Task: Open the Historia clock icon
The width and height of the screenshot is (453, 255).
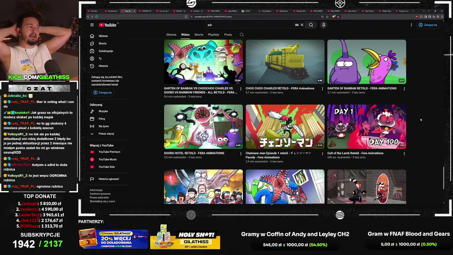Action: 92,66
